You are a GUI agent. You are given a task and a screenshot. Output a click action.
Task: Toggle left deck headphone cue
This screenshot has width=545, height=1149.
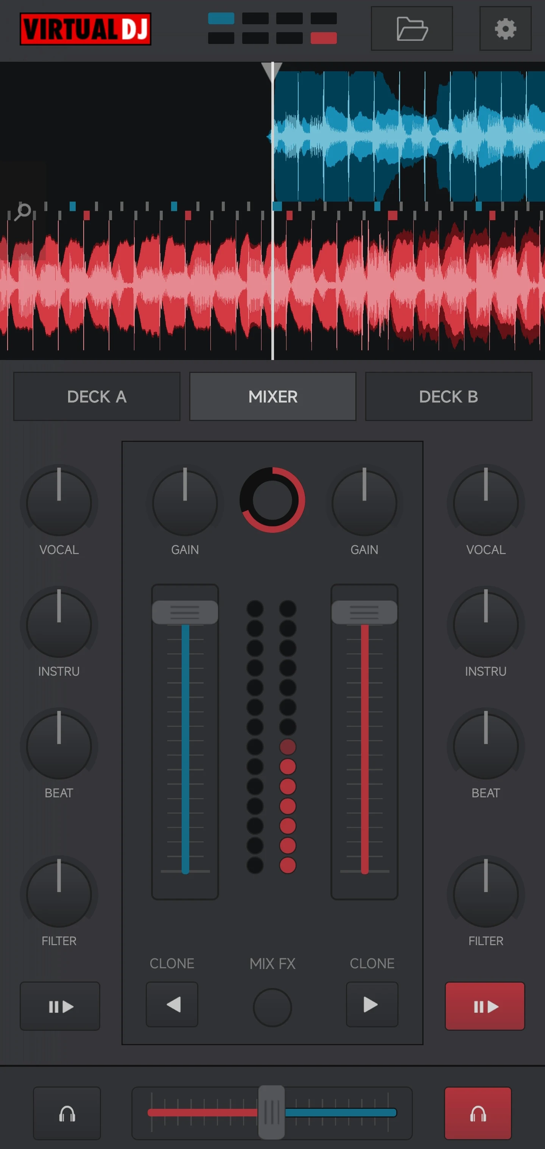pos(67,1113)
